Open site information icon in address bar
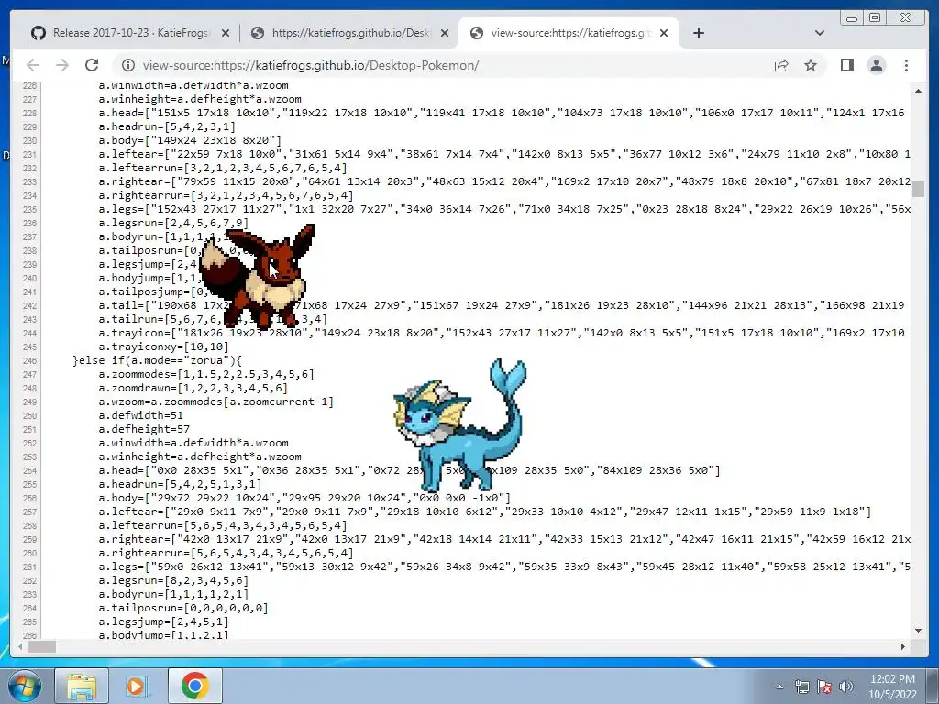This screenshot has height=704, width=939. pos(127,65)
